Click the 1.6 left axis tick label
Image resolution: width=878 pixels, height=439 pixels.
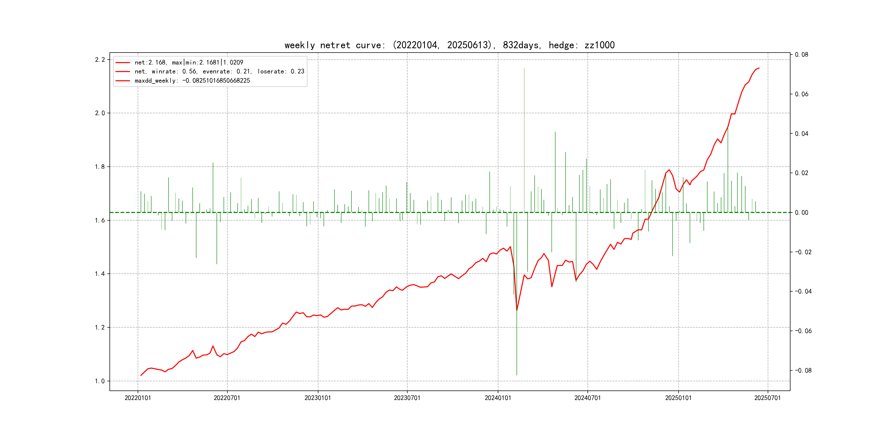point(100,221)
